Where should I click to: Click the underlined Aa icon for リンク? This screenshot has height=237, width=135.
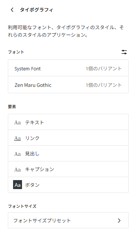tap(18, 138)
